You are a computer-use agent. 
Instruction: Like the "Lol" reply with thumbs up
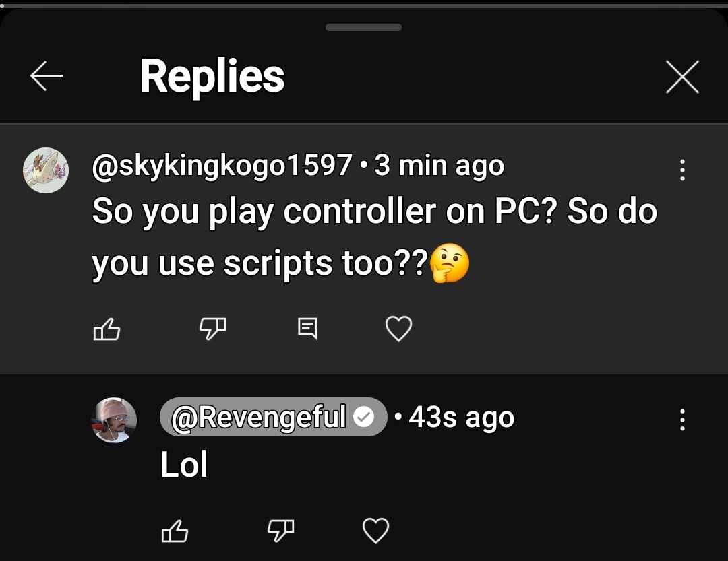click(x=175, y=531)
